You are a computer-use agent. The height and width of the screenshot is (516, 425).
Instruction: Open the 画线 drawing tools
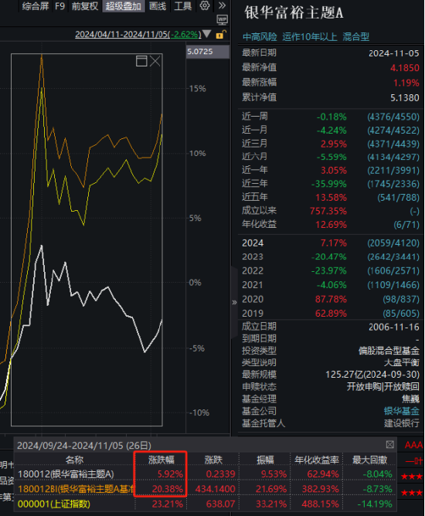click(x=158, y=6)
